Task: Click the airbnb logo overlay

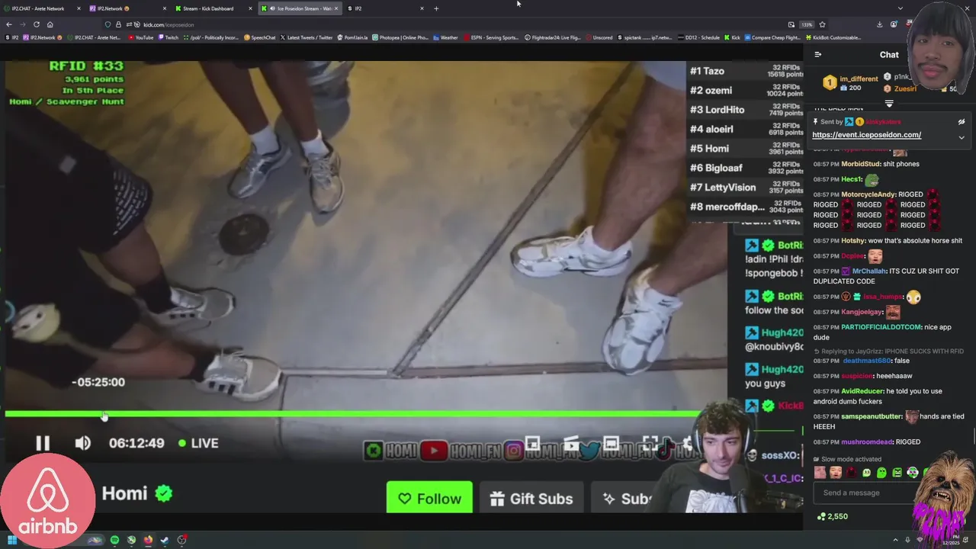Action: pyautogui.click(x=48, y=499)
